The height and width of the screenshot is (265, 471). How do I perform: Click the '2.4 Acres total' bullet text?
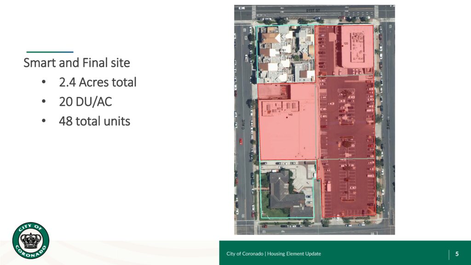98,82
